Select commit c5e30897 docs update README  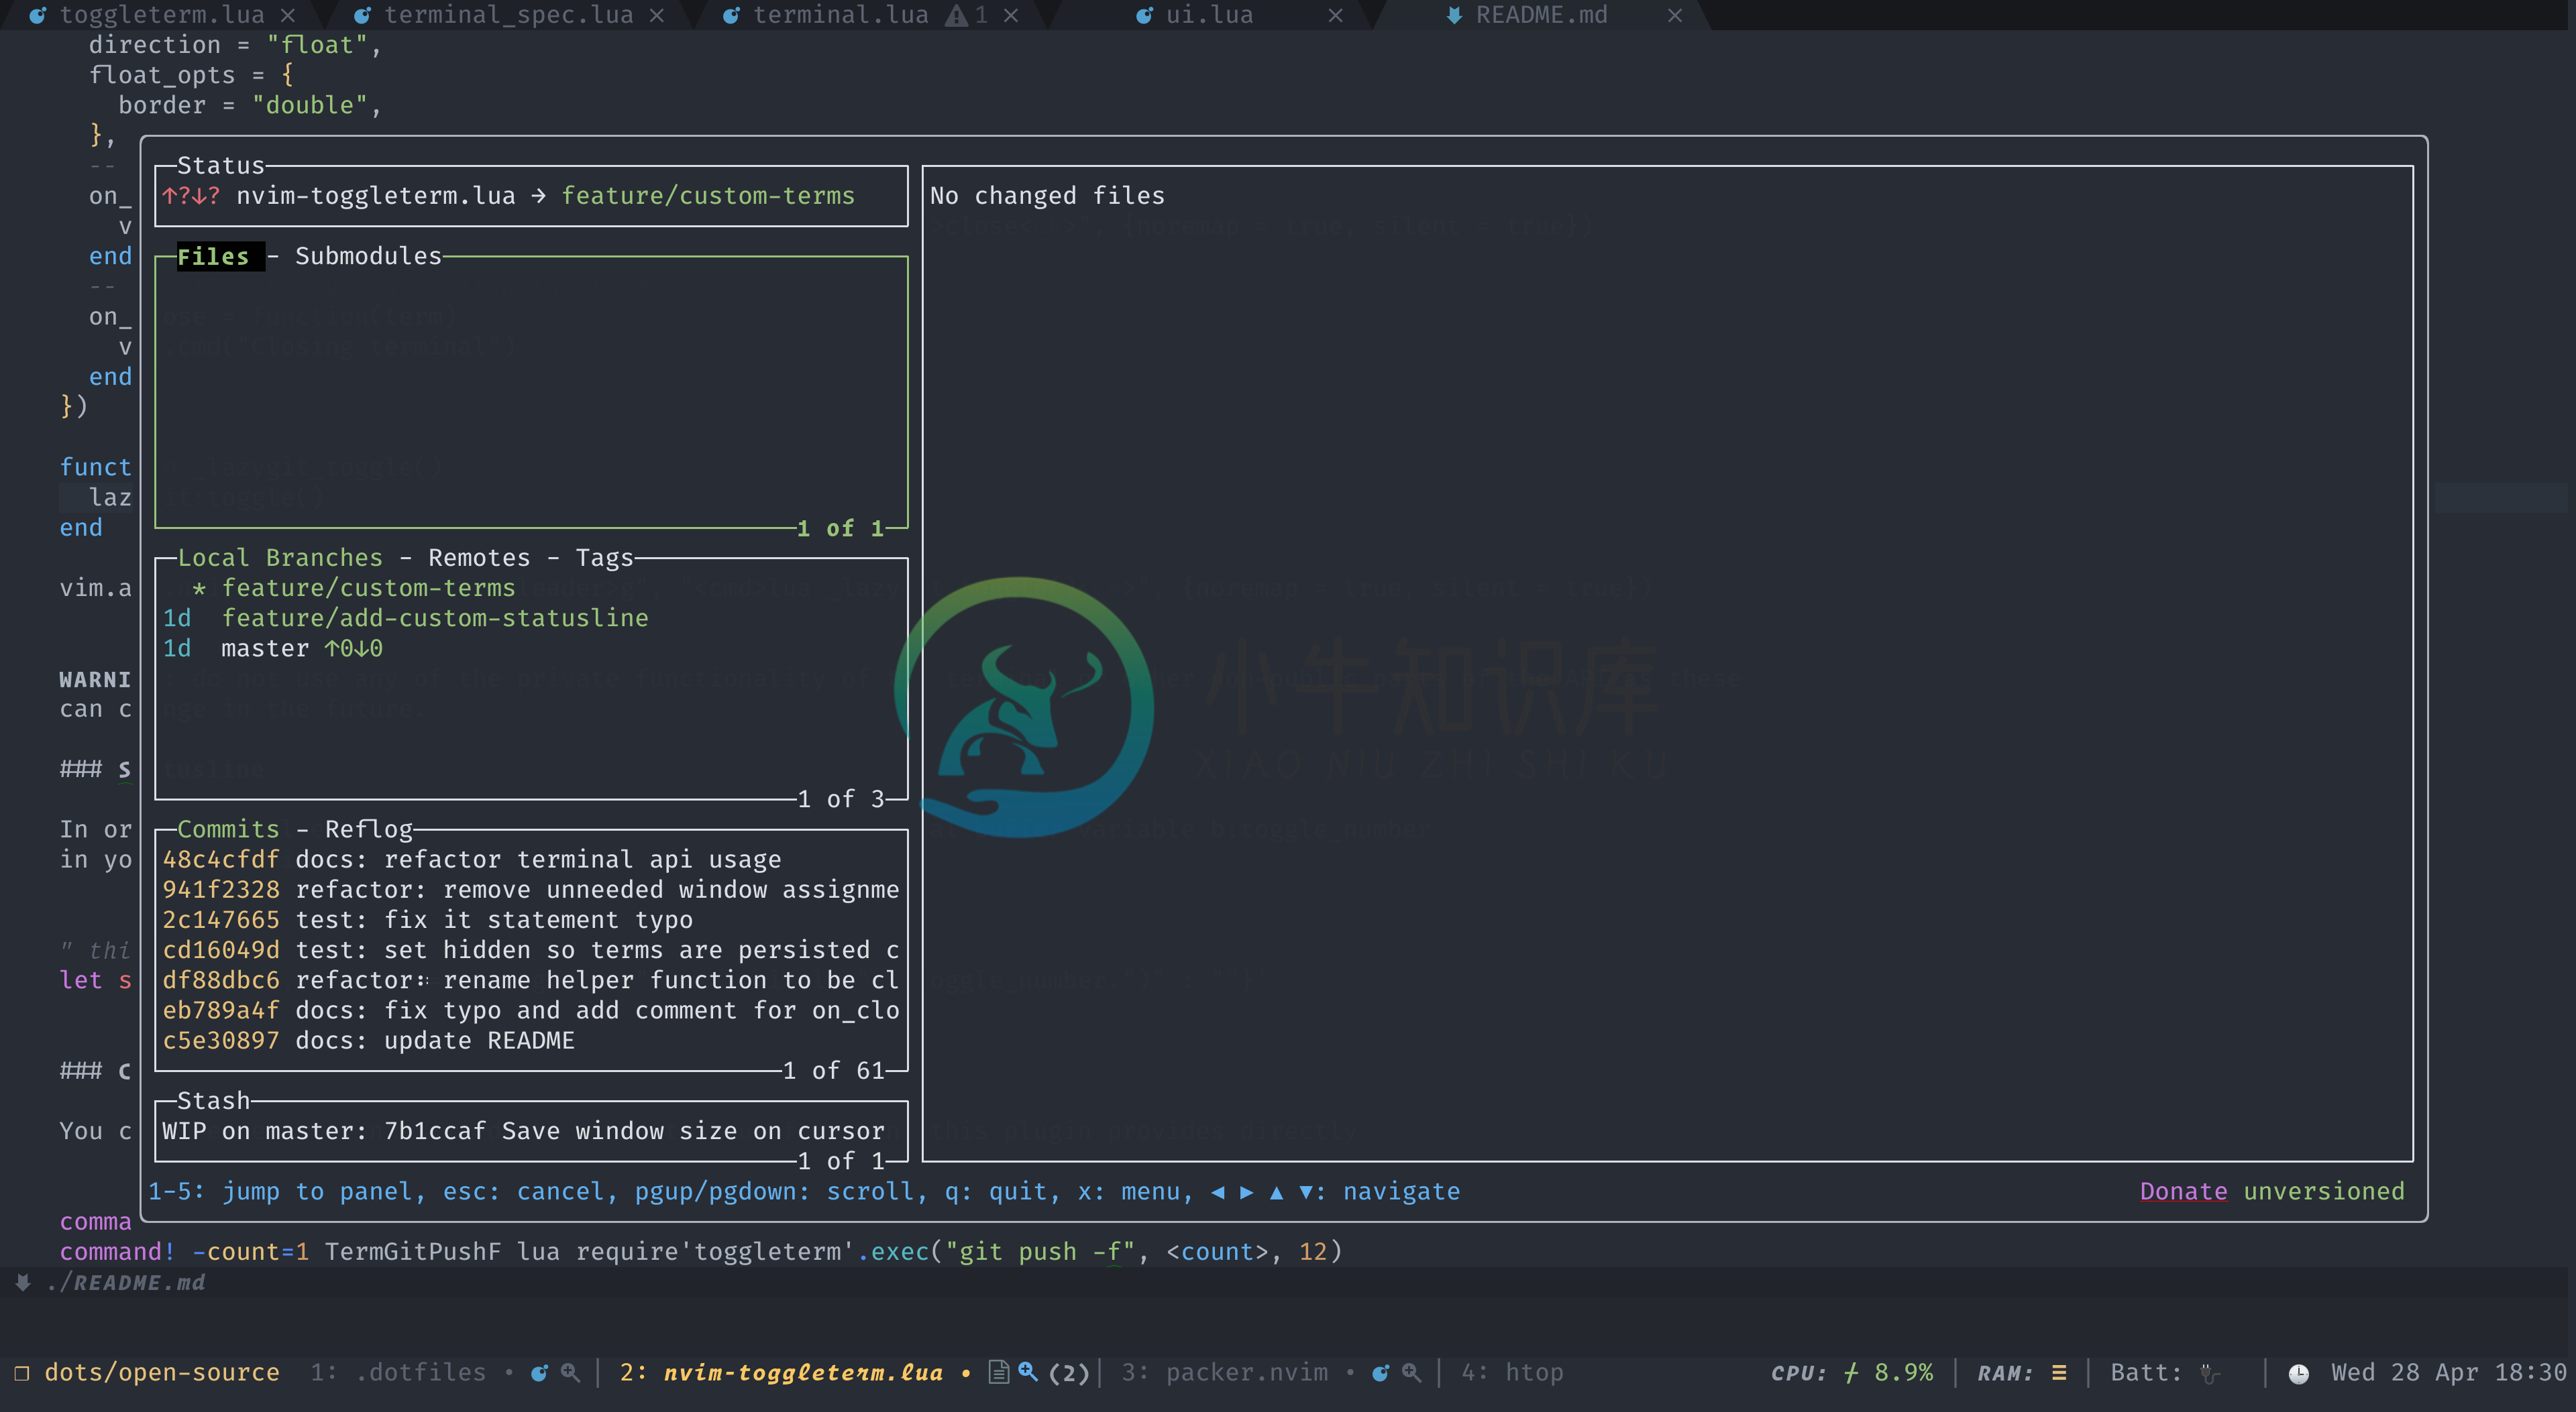point(532,1041)
